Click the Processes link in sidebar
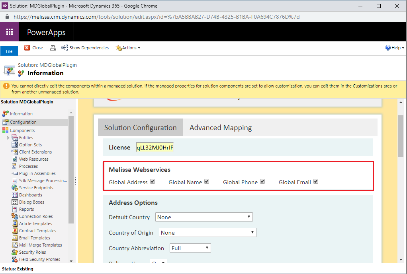407x274 pixels. click(28, 166)
